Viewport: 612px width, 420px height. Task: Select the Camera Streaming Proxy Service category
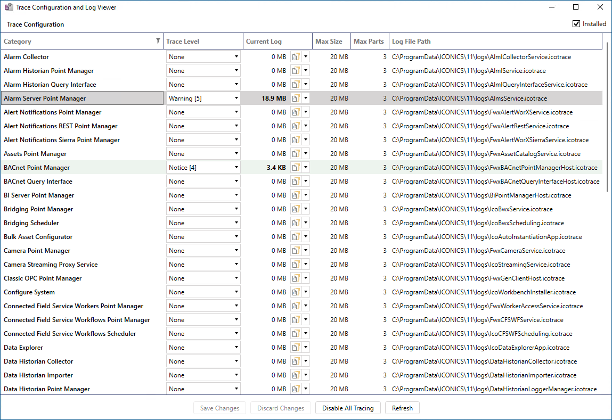click(51, 265)
